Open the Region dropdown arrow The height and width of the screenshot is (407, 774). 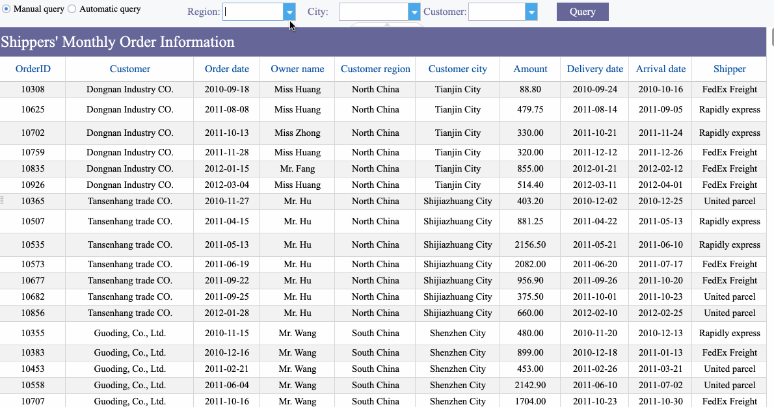pos(289,12)
